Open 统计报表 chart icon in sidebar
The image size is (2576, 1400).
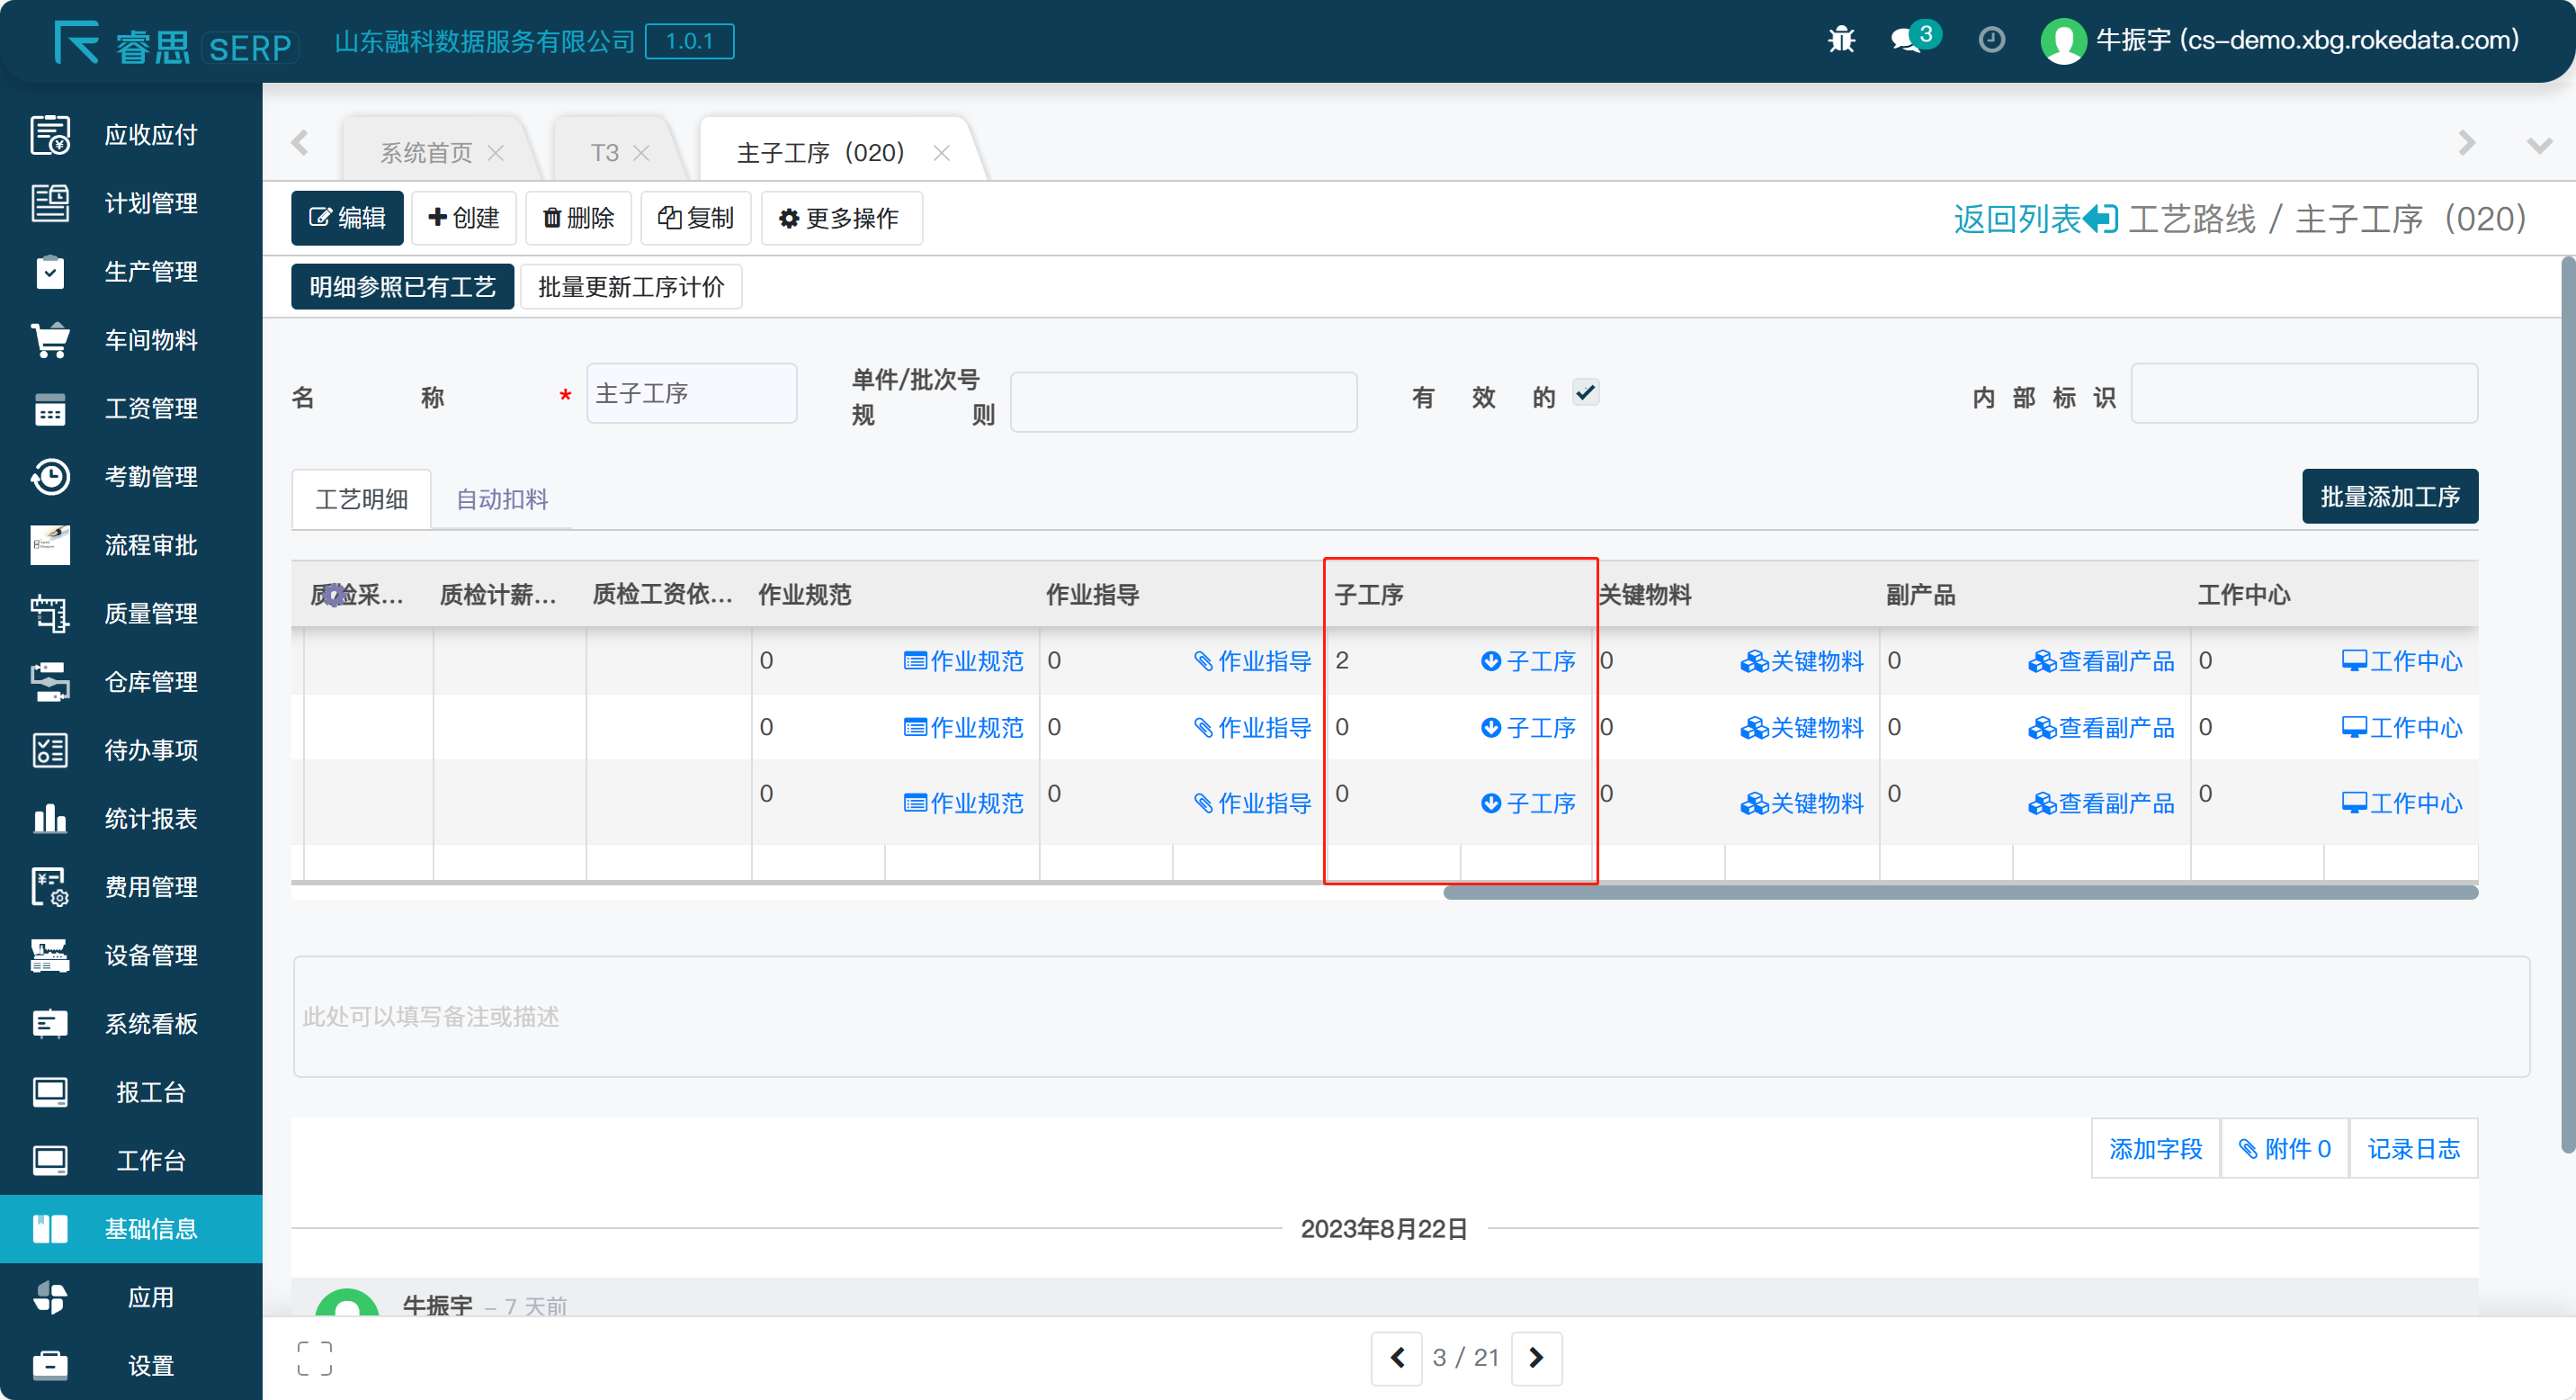(50, 818)
